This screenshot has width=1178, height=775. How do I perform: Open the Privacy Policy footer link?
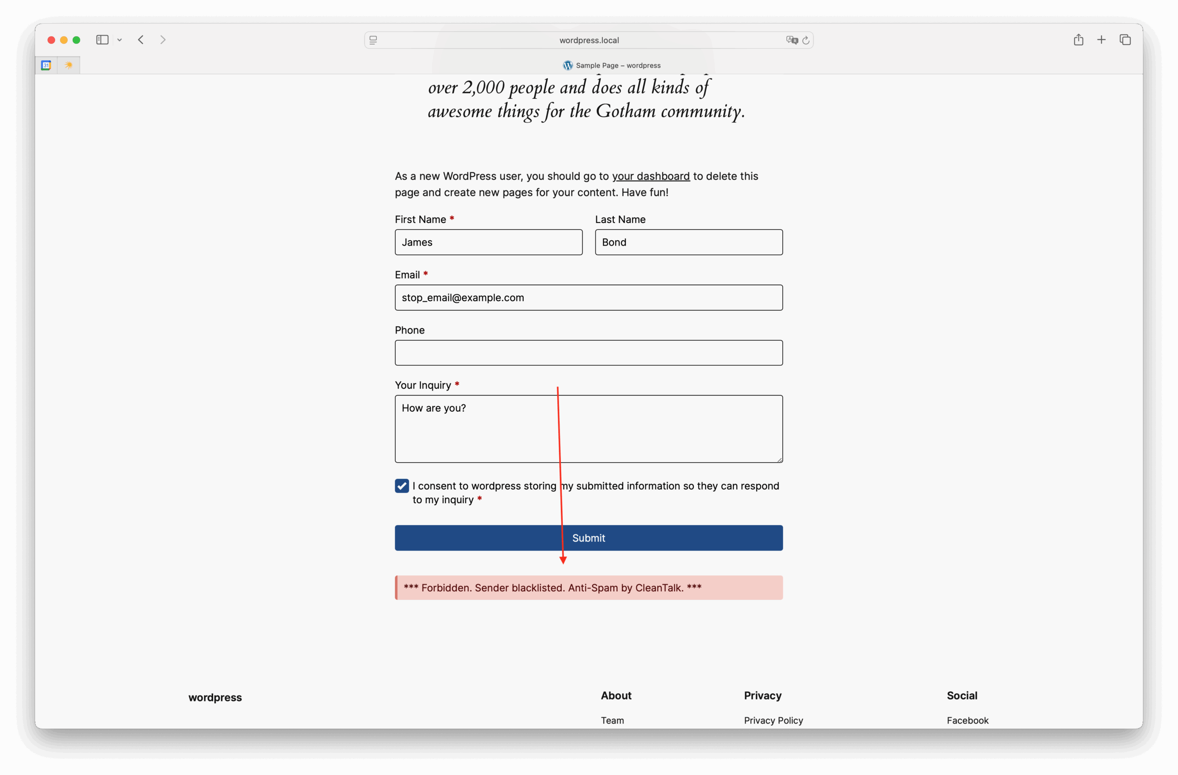click(773, 720)
